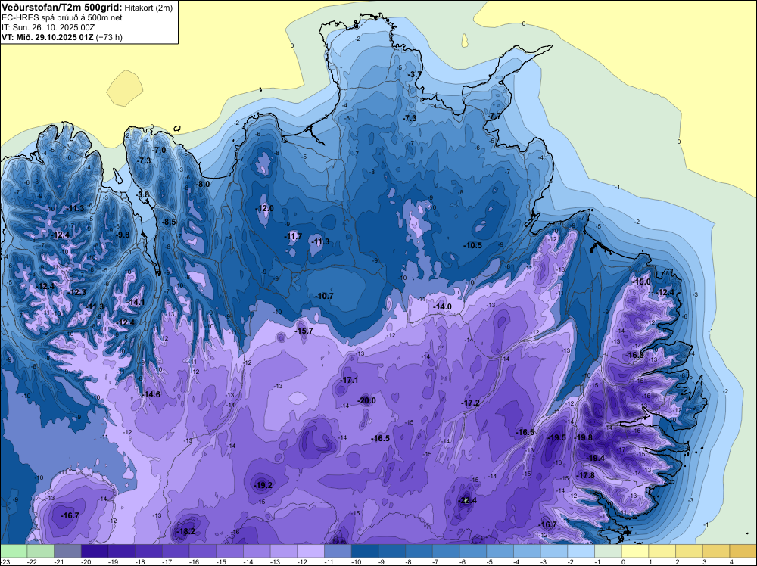The height and width of the screenshot is (566, 757).
Task: Click the -9.8 temperature label
Action: 122,235
